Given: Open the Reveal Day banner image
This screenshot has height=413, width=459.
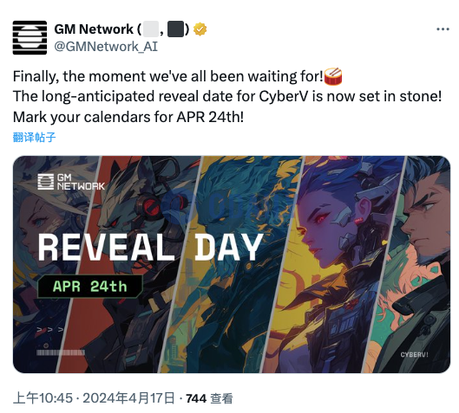Looking at the screenshot, I should 232,264.
